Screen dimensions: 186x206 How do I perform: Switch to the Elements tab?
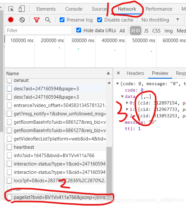[x=46, y=9]
